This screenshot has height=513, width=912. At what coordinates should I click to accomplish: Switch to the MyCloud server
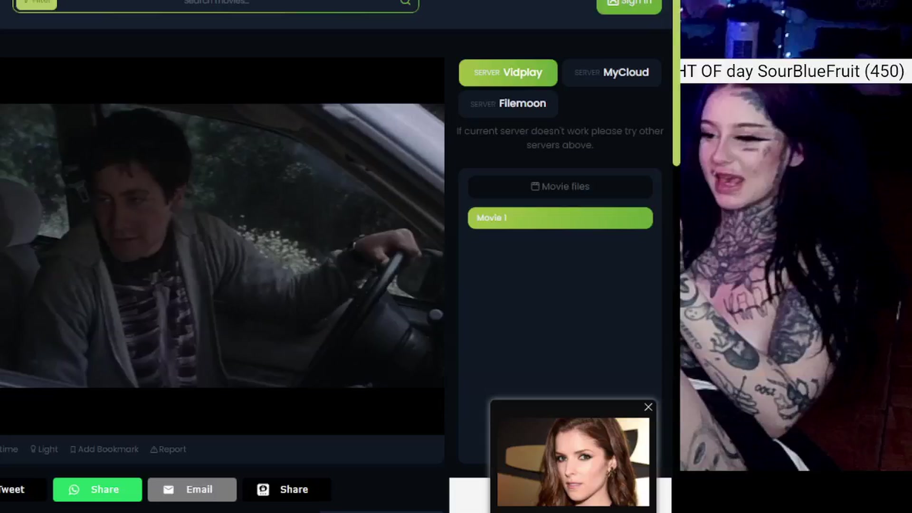coord(611,73)
